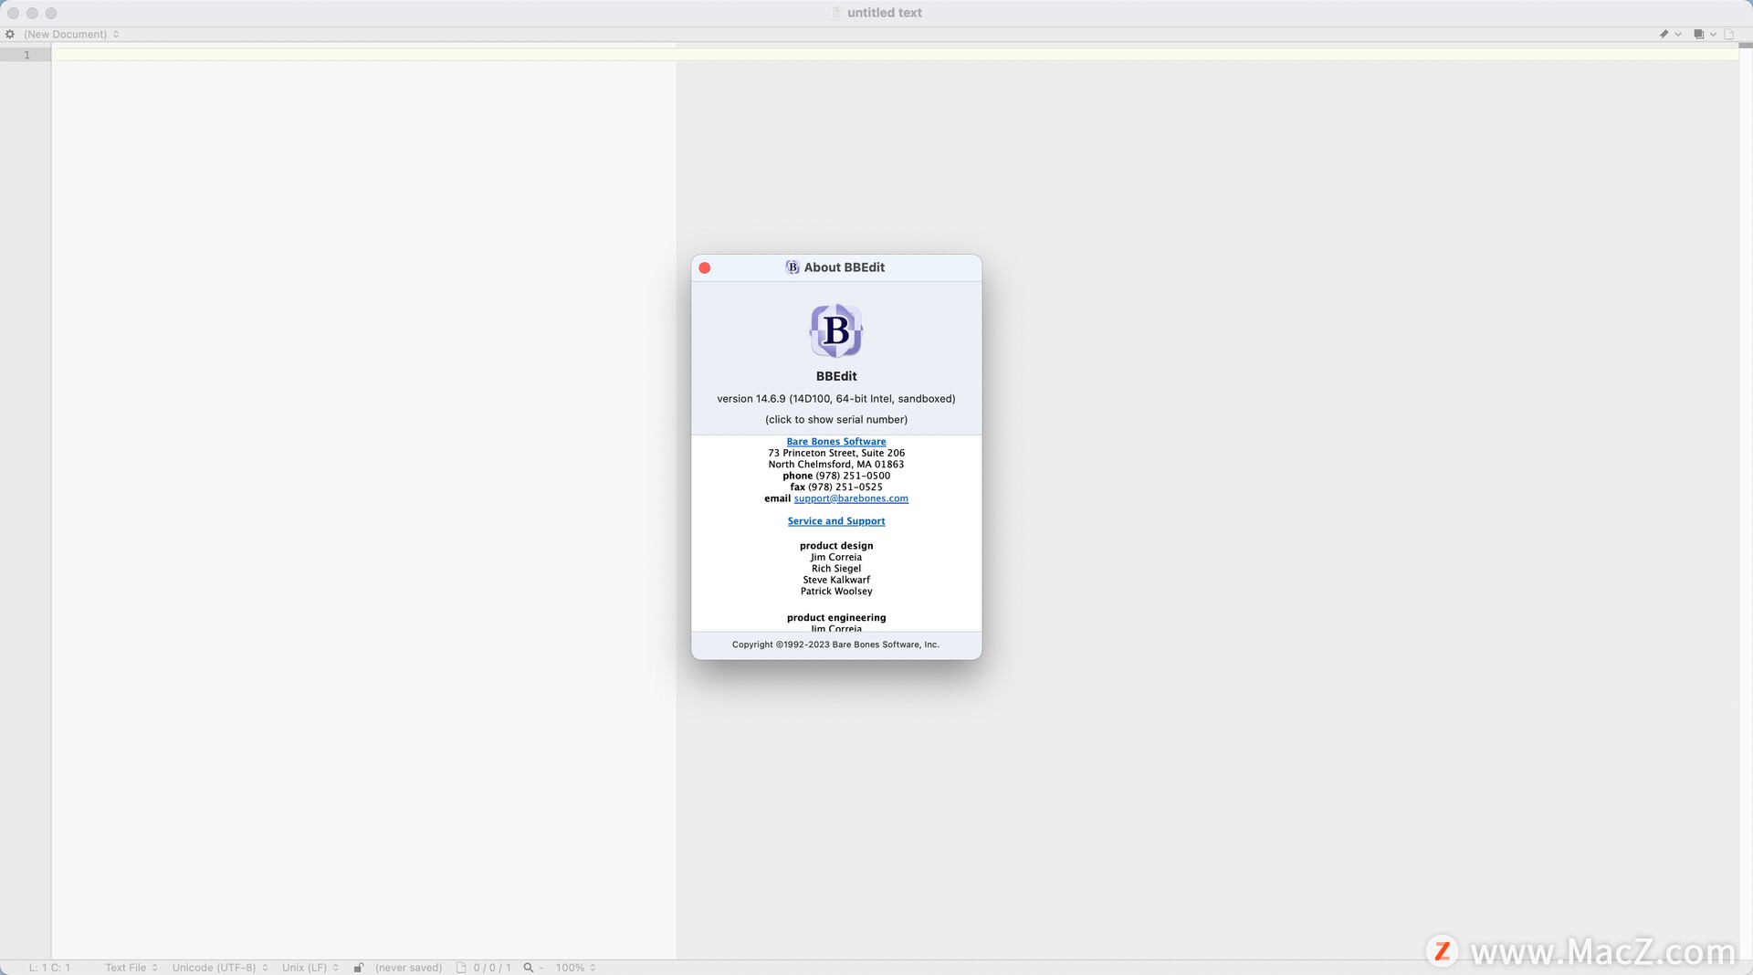Image resolution: width=1753 pixels, height=975 pixels.
Task: Click the document proxy icon in navigation bar
Action: [x=1728, y=34]
